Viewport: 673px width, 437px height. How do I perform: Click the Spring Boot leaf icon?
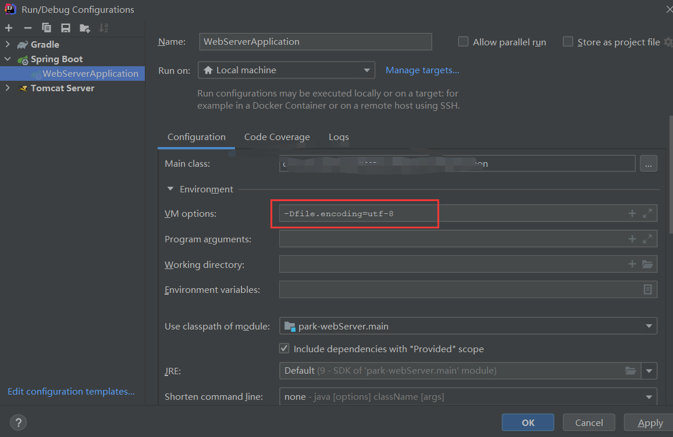tap(22, 60)
